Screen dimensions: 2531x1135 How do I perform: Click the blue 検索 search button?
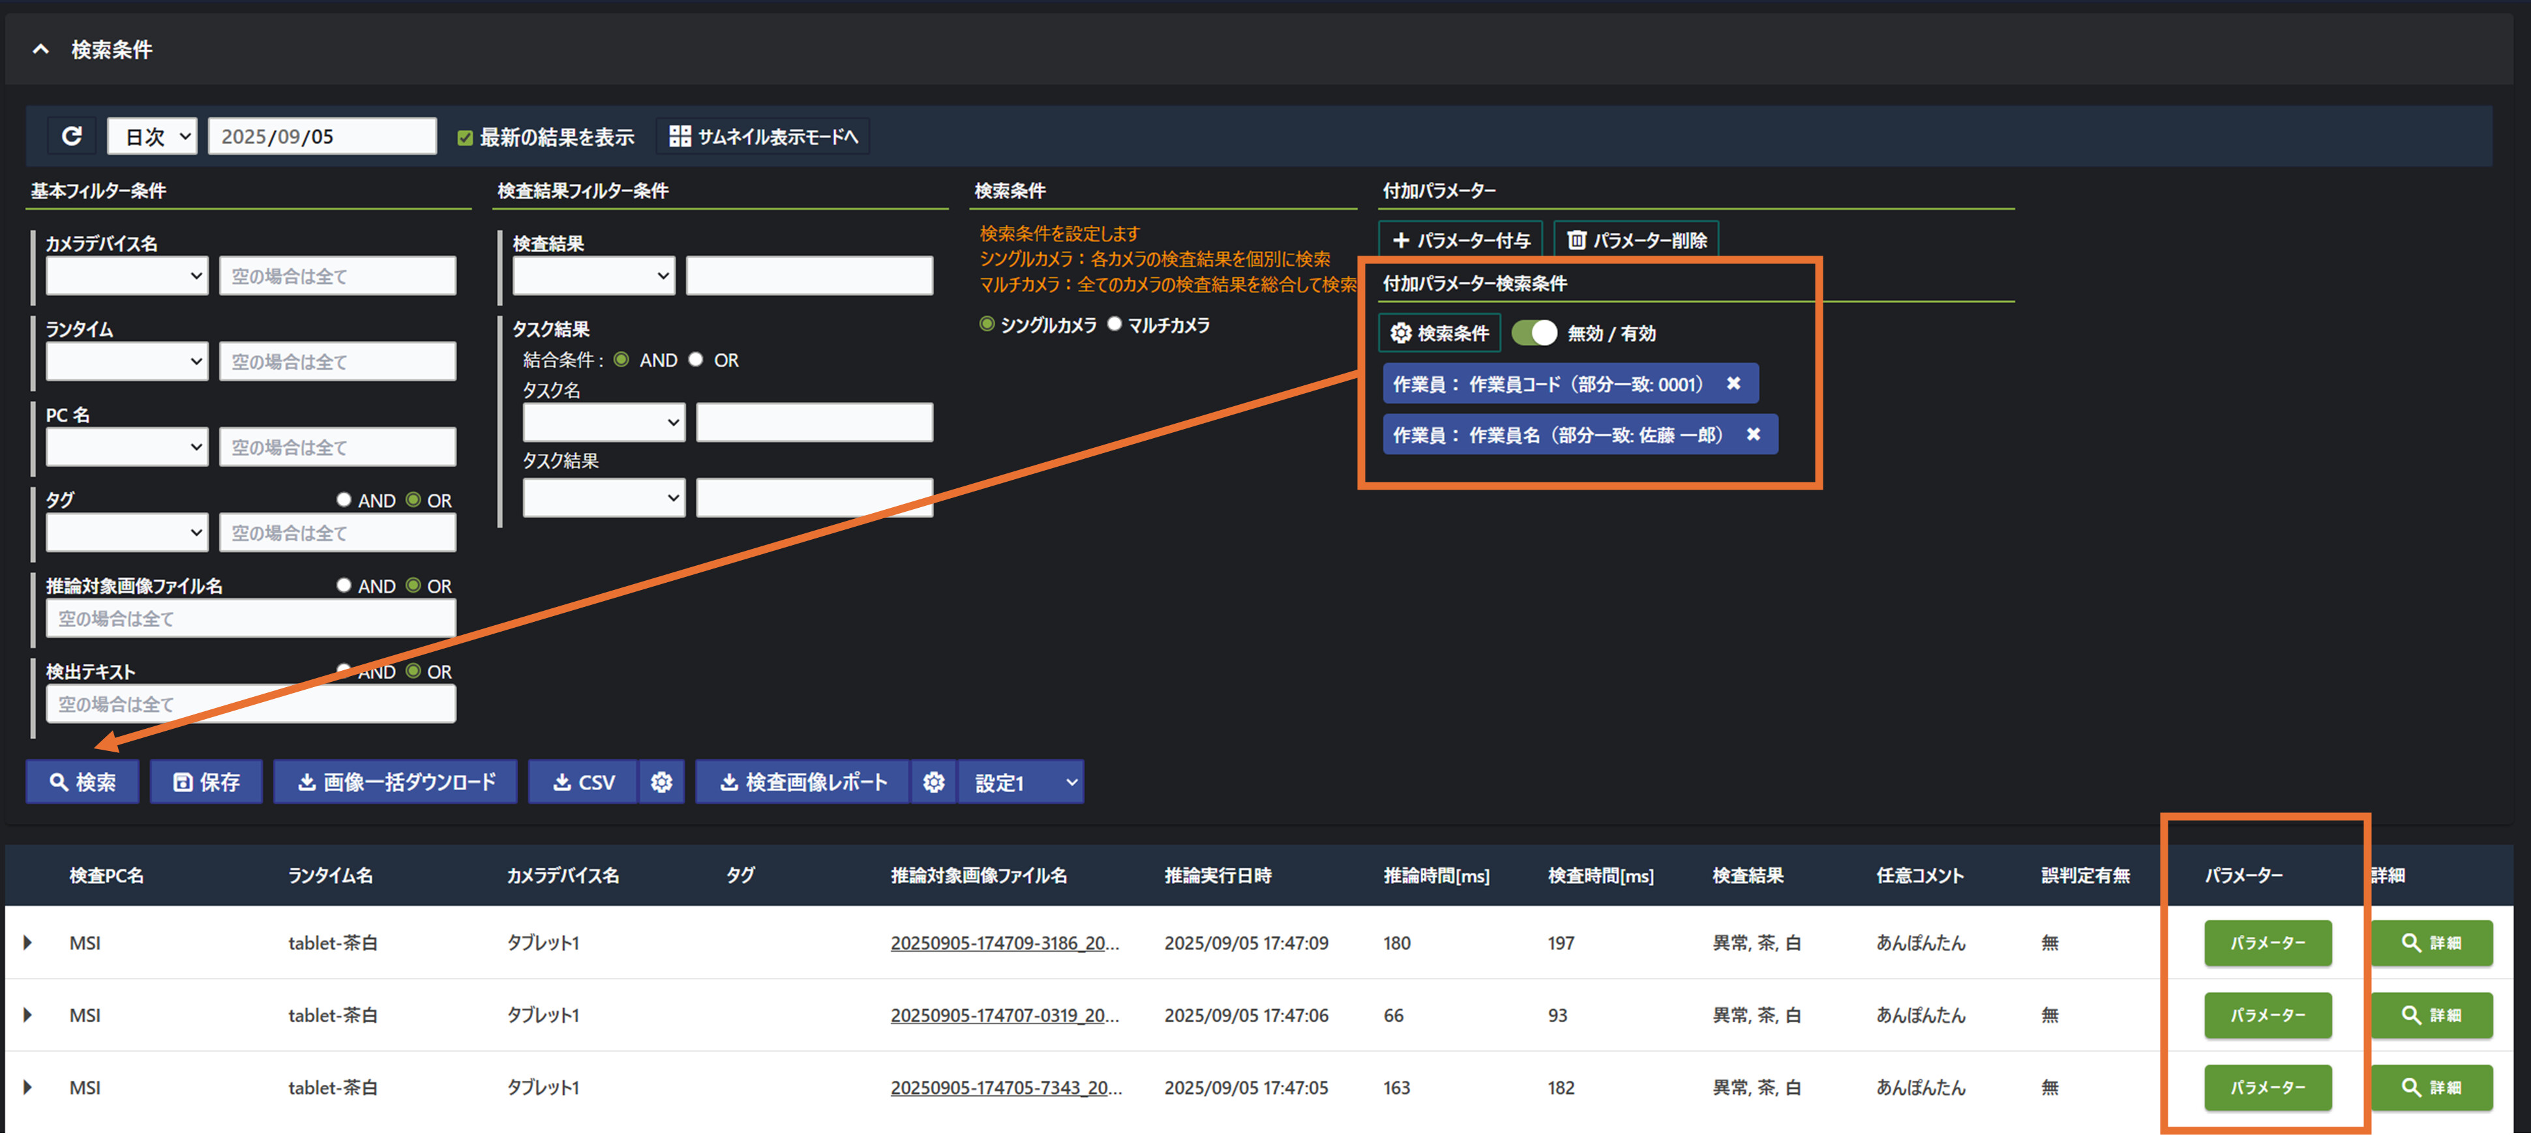coord(83,782)
